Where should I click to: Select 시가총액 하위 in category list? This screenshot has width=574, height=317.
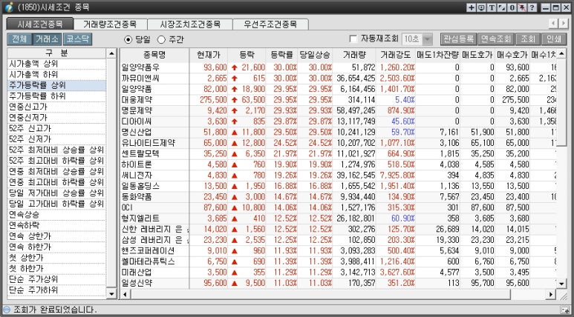[x=56, y=75]
